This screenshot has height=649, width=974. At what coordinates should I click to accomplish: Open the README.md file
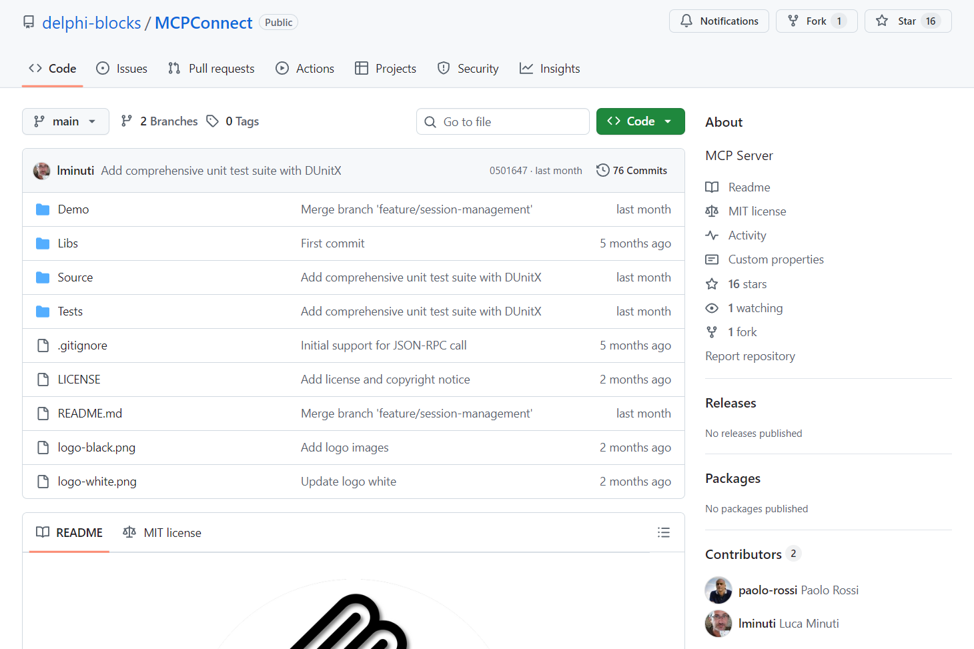[x=90, y=414]
